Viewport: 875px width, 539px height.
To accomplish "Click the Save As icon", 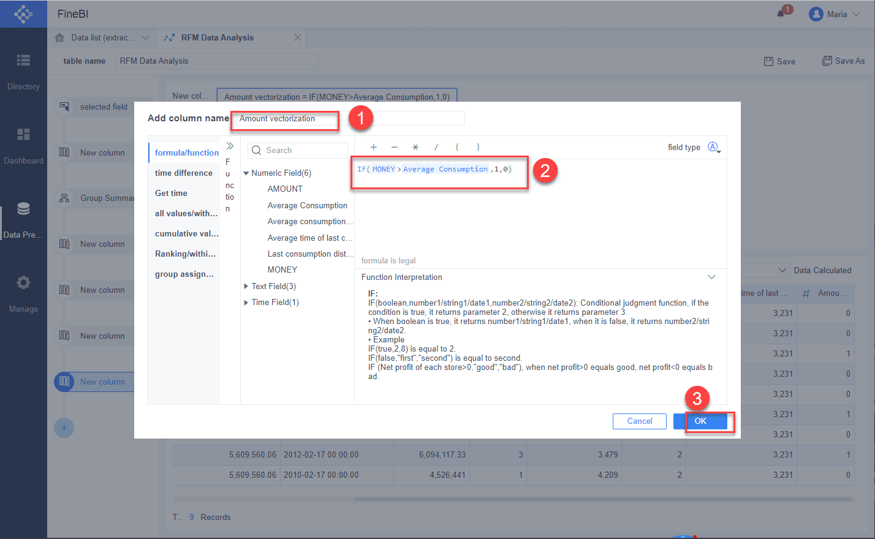I will (x=827, y=61).
